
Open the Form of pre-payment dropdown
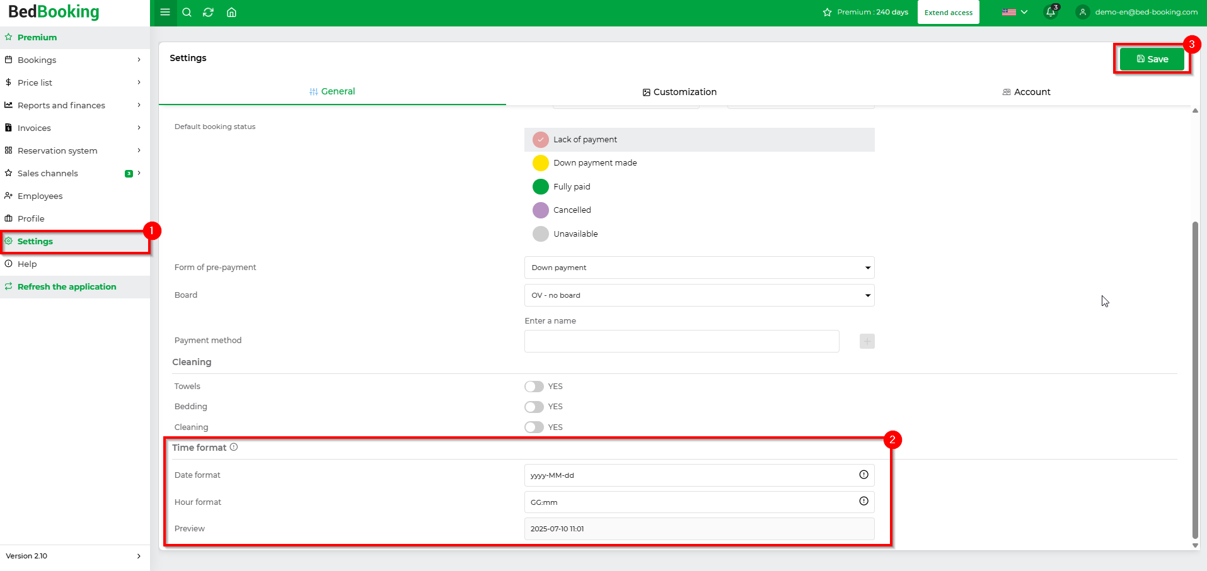(699, 268)
